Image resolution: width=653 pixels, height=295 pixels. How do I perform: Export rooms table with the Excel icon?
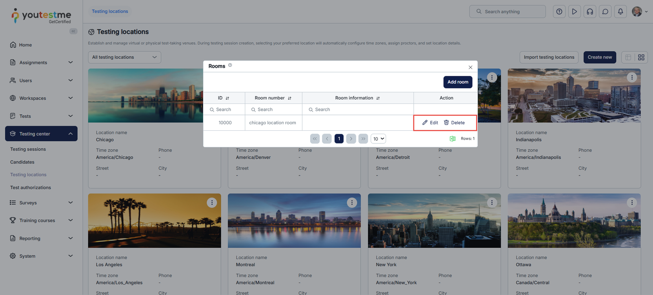coord(452,139)
